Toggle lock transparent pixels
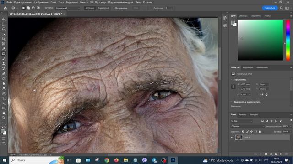Image resolution: width=293 pixels, height=164 pixels. click(243, 132)
